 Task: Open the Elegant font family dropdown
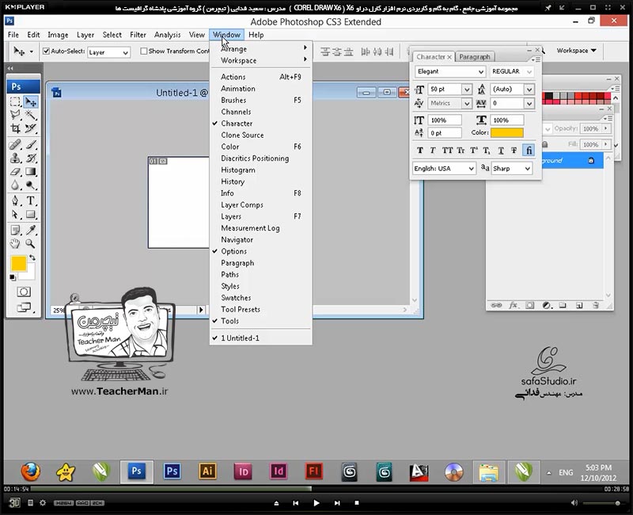point(481,72)
